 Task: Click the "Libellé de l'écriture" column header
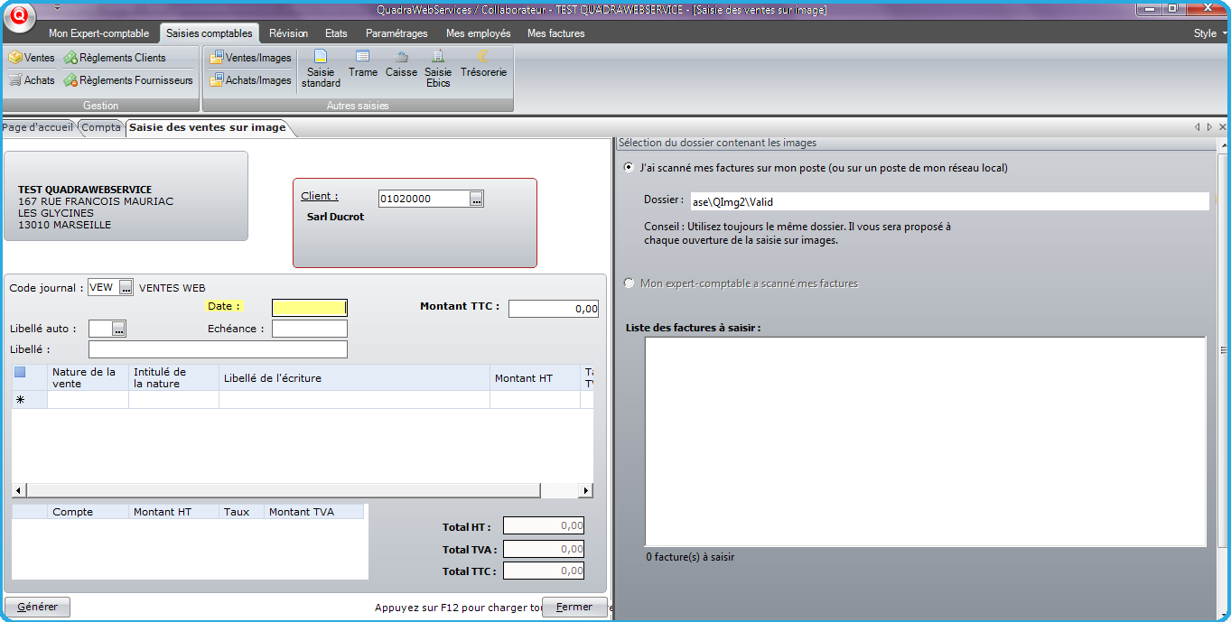coord(355,377)
